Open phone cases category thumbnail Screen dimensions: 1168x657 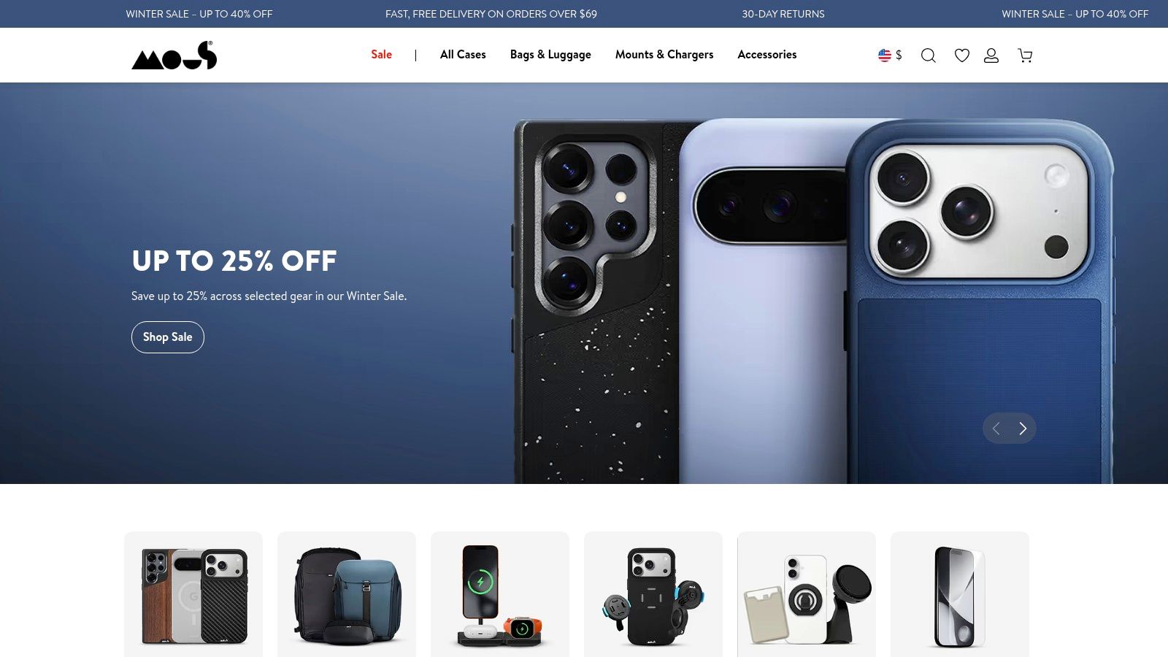pos(193,594)
